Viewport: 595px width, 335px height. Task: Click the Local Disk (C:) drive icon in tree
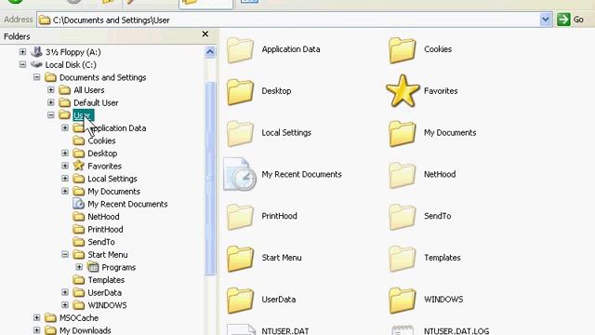tap(36, 64)
